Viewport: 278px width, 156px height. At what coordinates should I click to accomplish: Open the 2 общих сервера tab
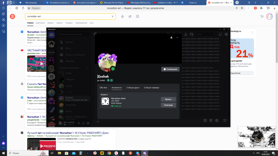pos(152,88)
